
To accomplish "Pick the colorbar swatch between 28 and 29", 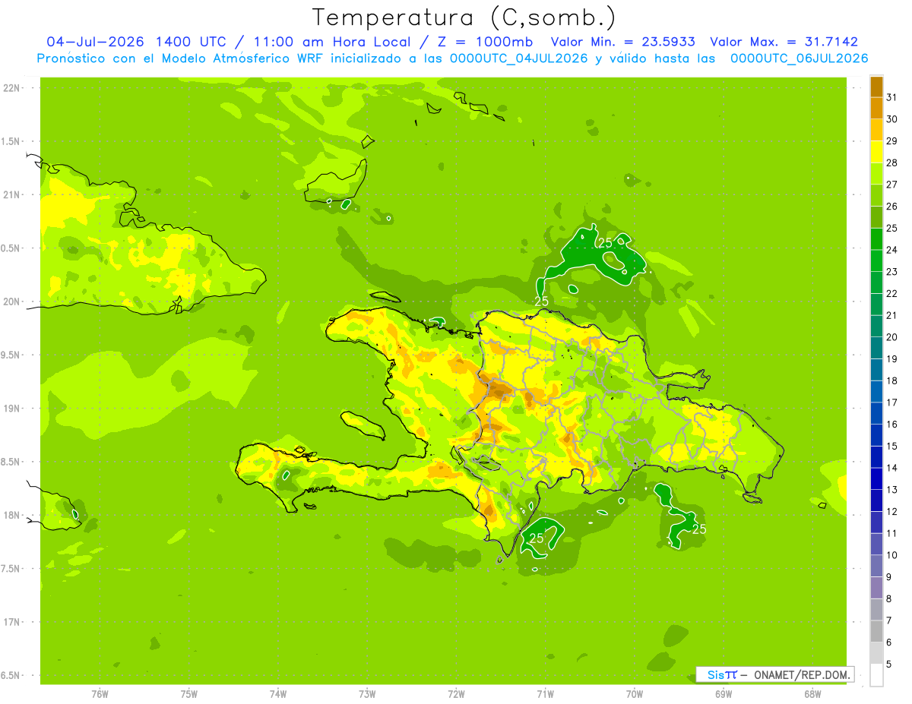I will point(876,152).
